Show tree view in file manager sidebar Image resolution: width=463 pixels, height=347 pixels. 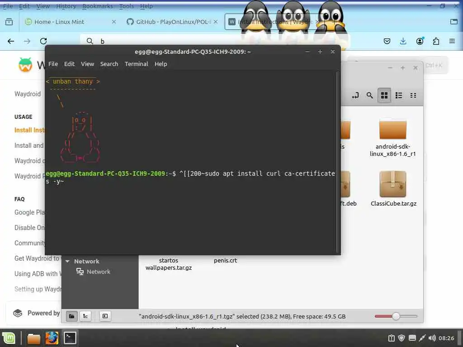pos(85,316)
